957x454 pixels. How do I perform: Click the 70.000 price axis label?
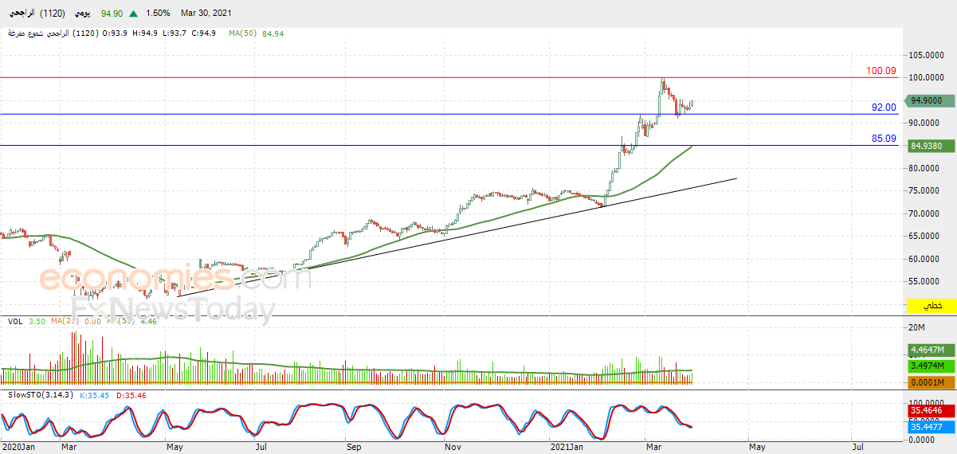[x=926, y=213]
